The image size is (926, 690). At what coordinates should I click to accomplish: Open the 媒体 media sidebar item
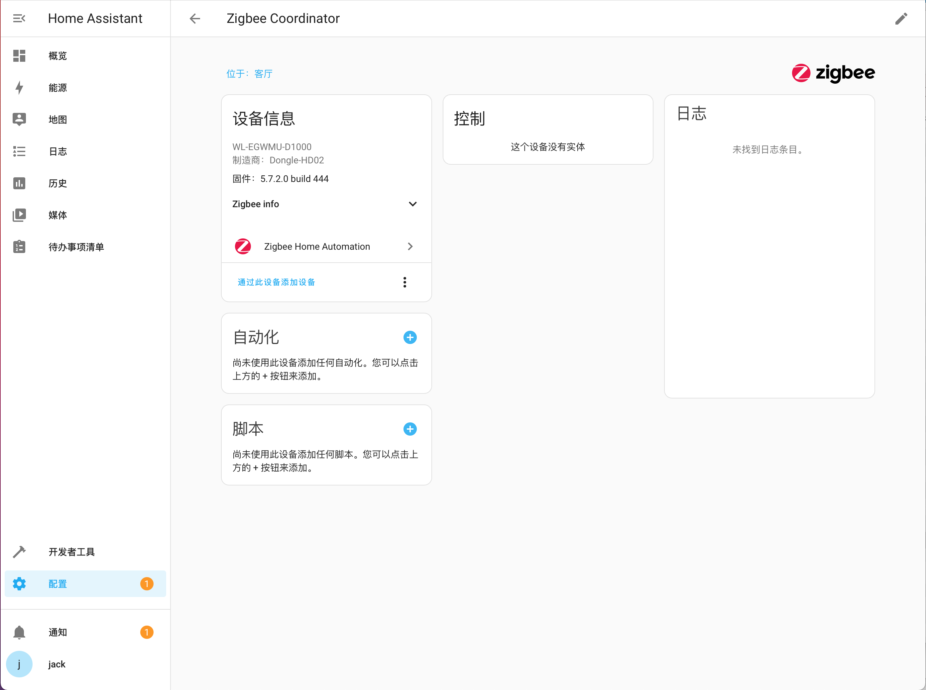[x=58, y=215]
